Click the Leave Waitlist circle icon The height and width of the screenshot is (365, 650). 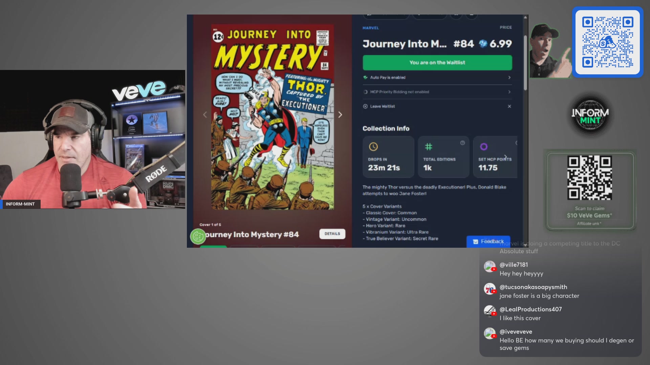click(x=365, y=106)
